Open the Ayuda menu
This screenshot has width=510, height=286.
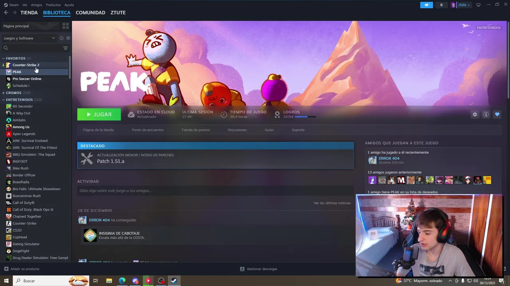tap(69, 5)
